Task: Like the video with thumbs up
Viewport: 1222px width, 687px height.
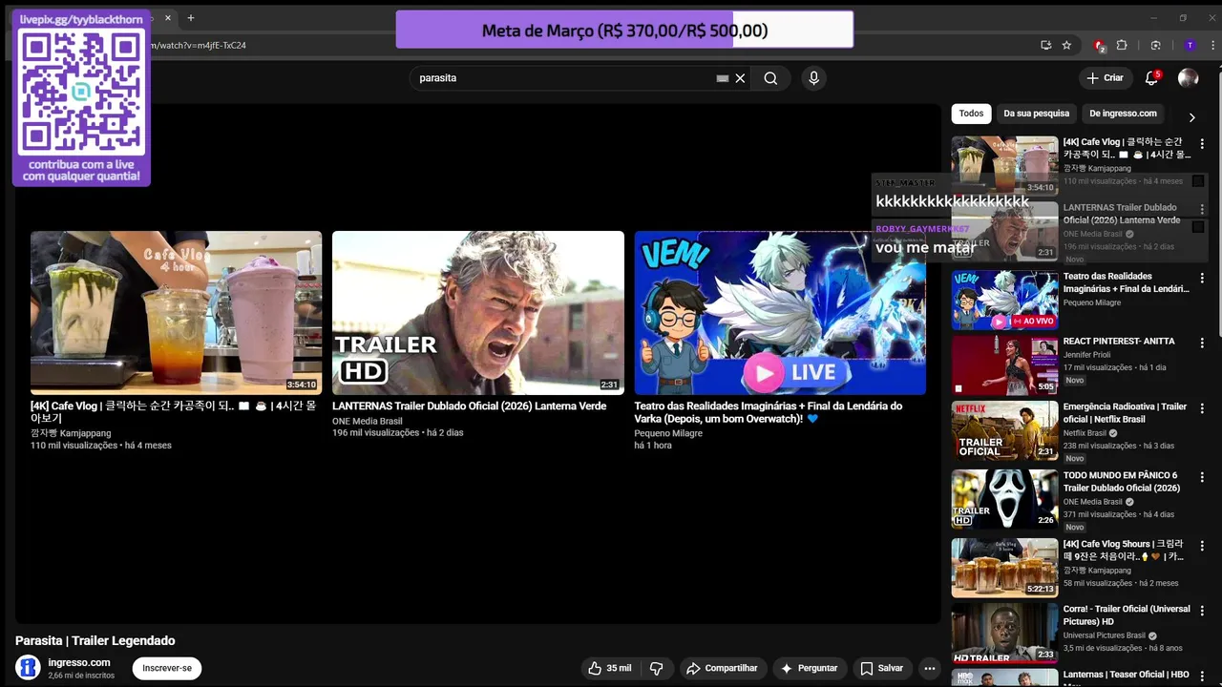Action: click(610, 668)
